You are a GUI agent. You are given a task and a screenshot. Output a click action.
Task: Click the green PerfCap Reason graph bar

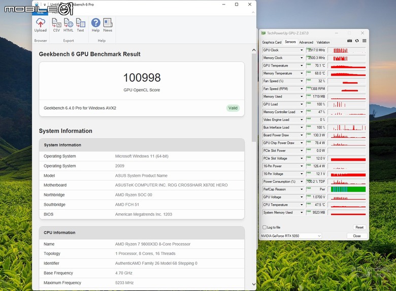pyautogui.click(x=348, y=189)
